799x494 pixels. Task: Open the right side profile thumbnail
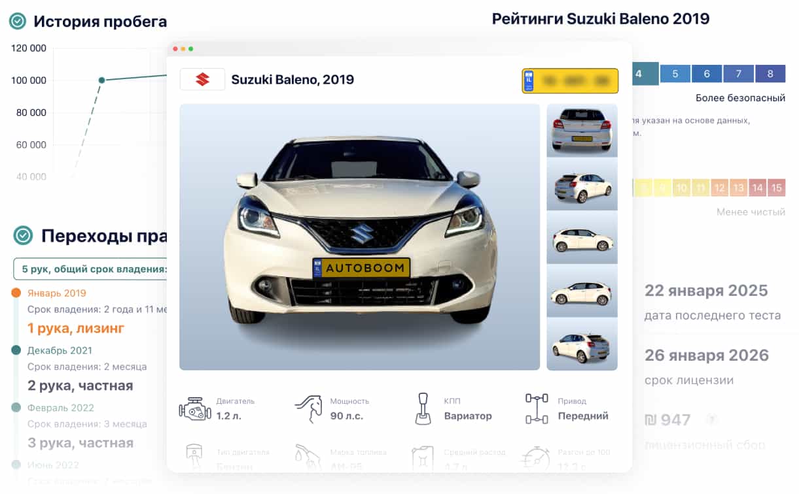582,237
